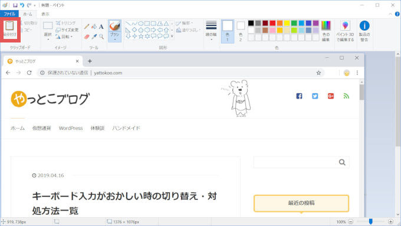Select the Magnifier tool
The height and width of the screenshot is (226, 401).
click(101, 37)
